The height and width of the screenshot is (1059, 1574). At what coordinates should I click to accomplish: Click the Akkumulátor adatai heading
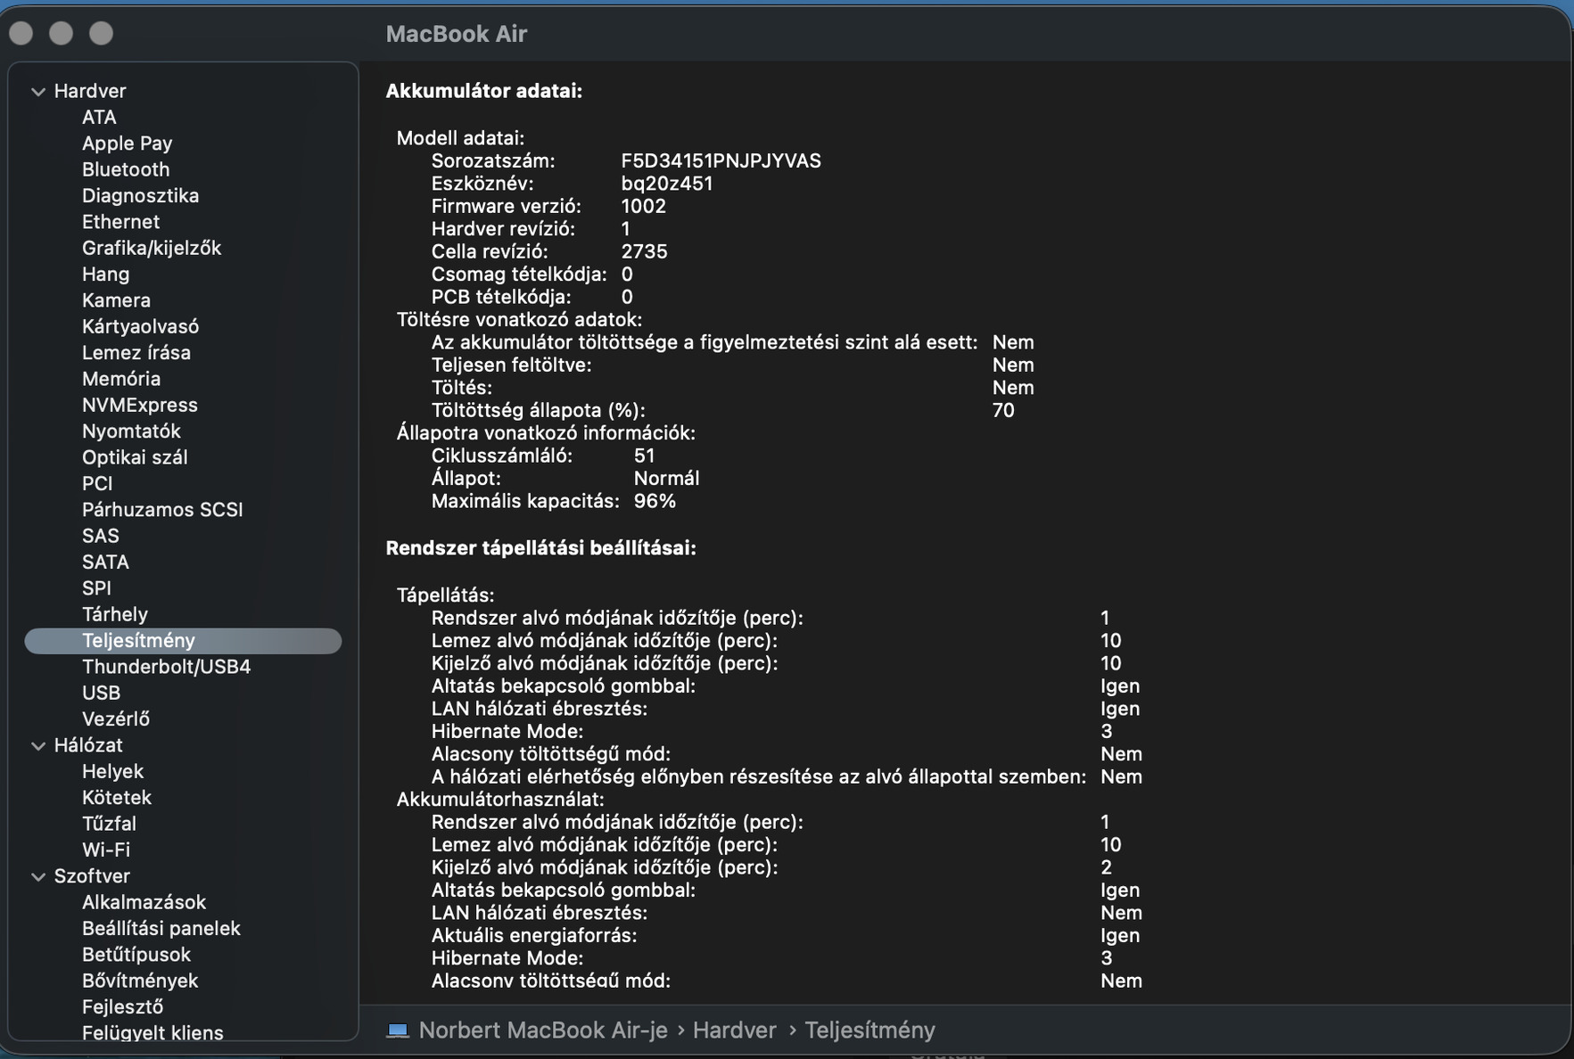pyautogui.click(x=484, y=91)
